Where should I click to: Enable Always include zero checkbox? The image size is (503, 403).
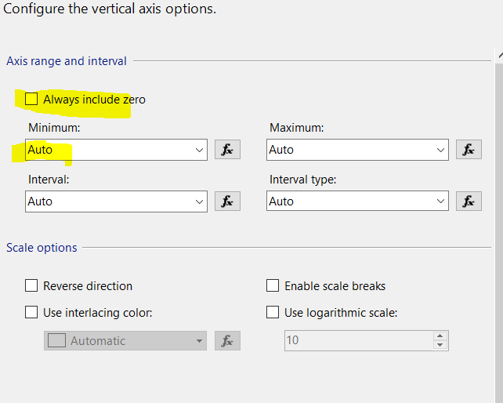point(31,100)
